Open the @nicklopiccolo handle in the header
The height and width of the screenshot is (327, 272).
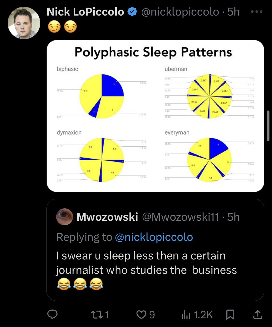click(x=180, y=12)
